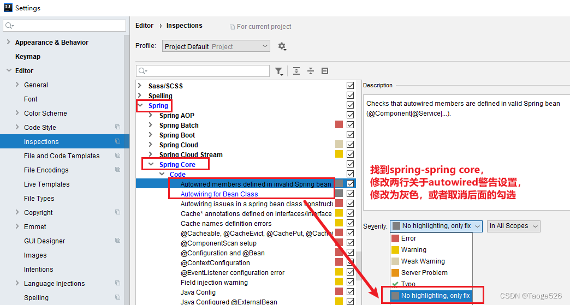Open the Images settings page
The image size is (570, 305).
pos(35,255)
